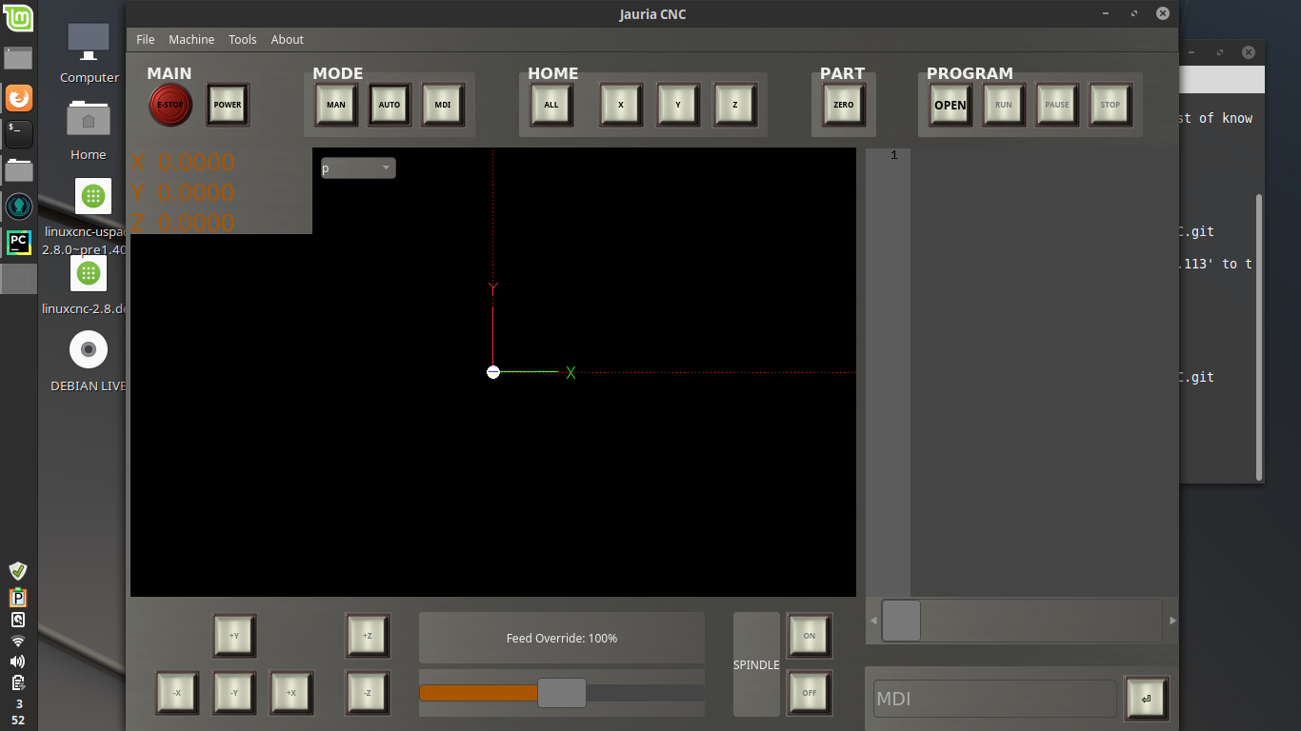
Task: Switch to MAN mode
Action: pyautogui.click(x=336, y=105)
